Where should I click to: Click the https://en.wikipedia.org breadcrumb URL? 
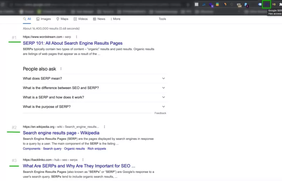pyautogui.click(x=61, y=127)
